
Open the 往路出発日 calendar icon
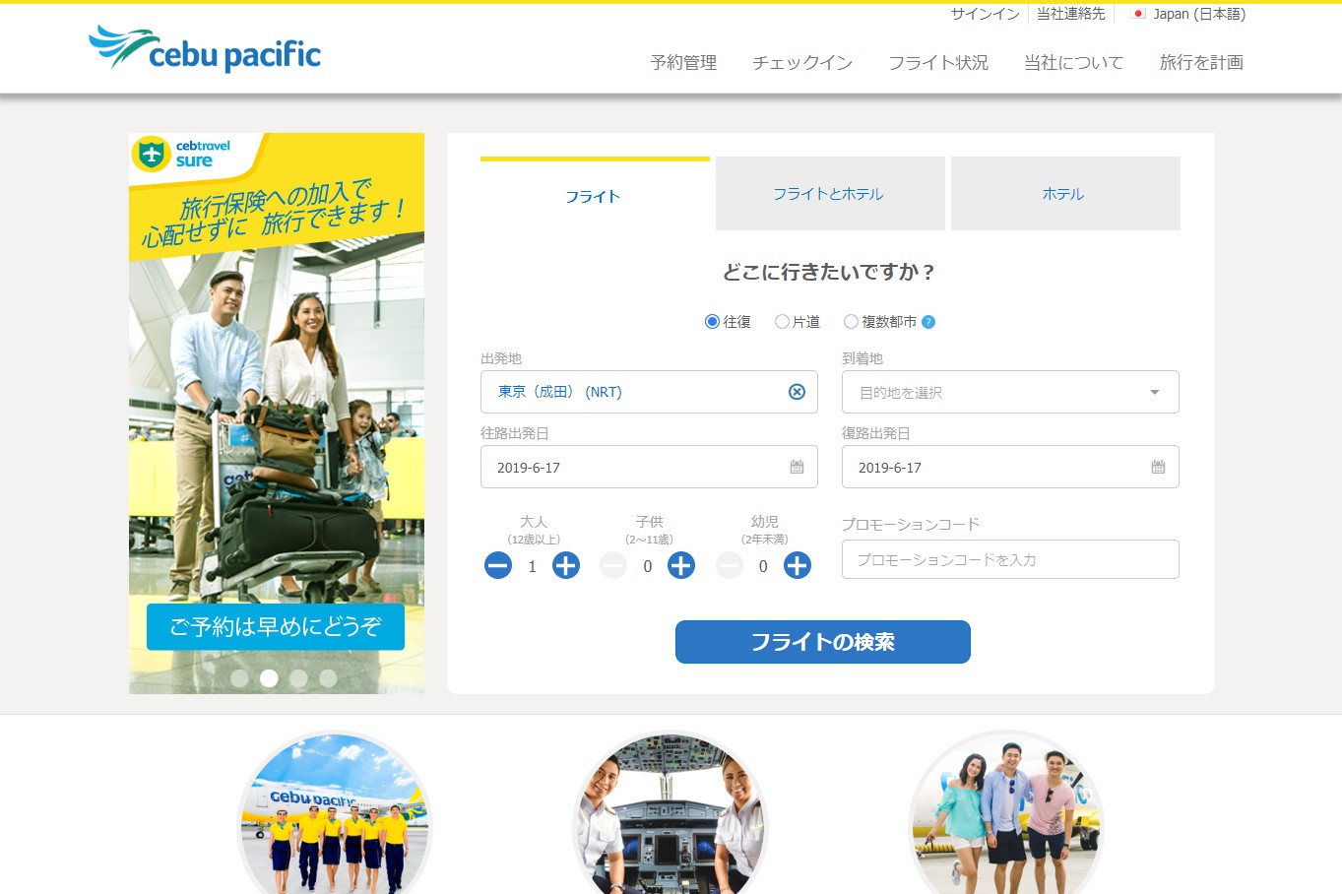tap(797, 467)
